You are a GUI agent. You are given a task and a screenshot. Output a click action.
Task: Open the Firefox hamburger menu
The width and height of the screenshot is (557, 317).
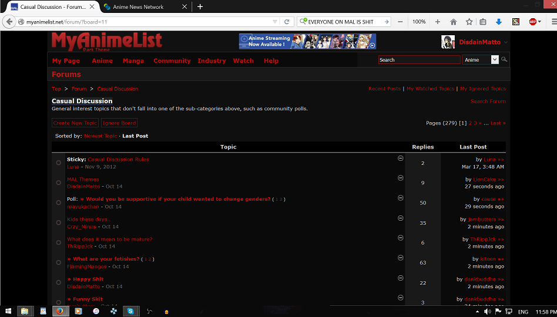(554, 22)
